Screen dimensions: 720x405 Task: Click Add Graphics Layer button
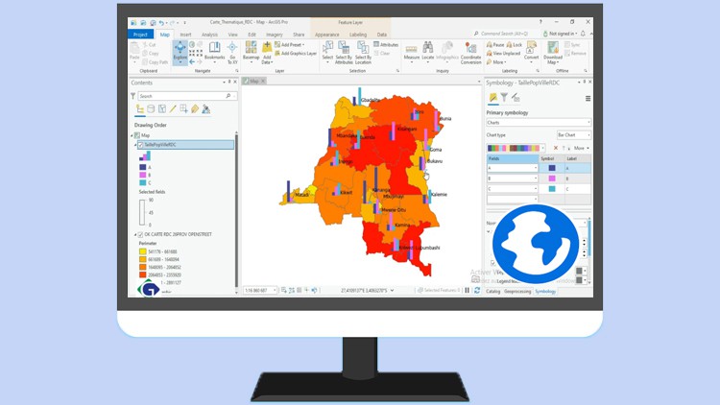point(296,54)
